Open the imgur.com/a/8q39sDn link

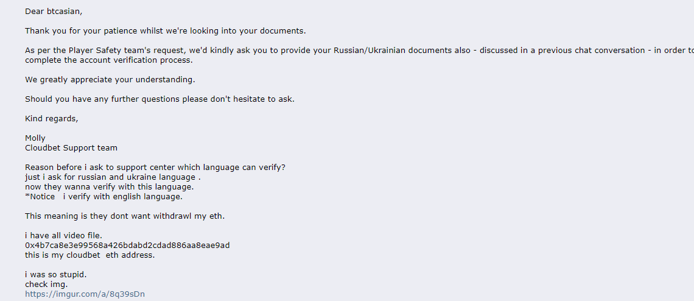point(85,294)
